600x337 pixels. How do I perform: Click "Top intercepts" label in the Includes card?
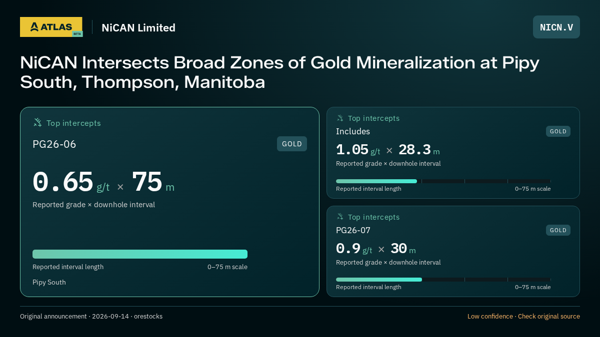pos(373,118)
